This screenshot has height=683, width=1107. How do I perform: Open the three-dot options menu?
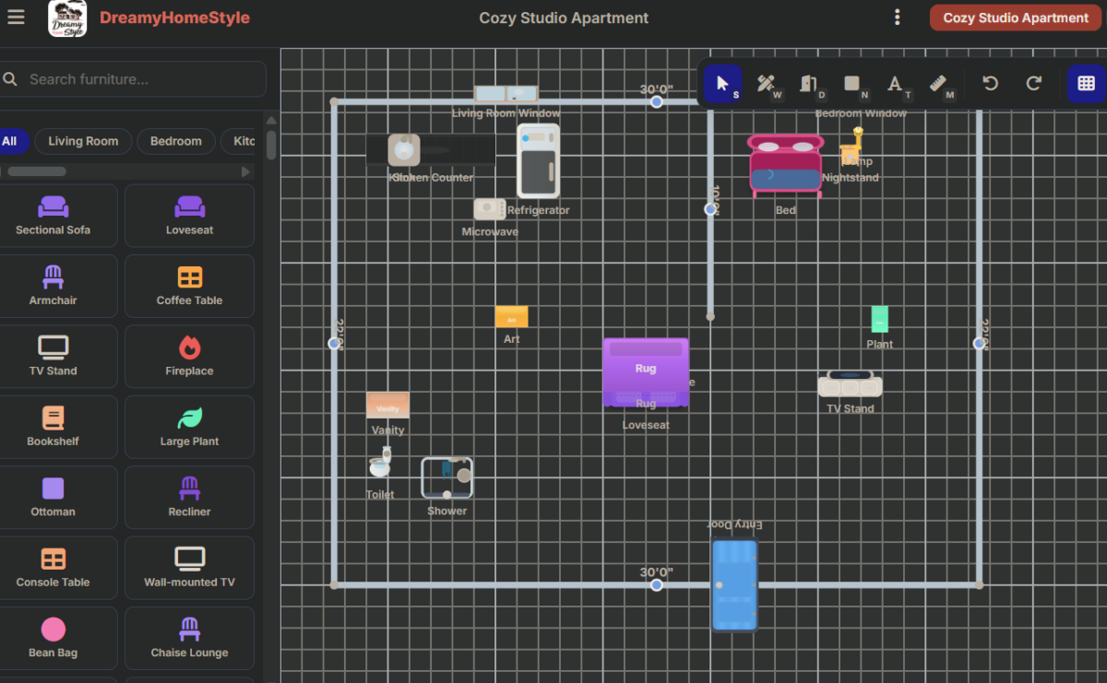pyautogui.click(x=897, y=18)
